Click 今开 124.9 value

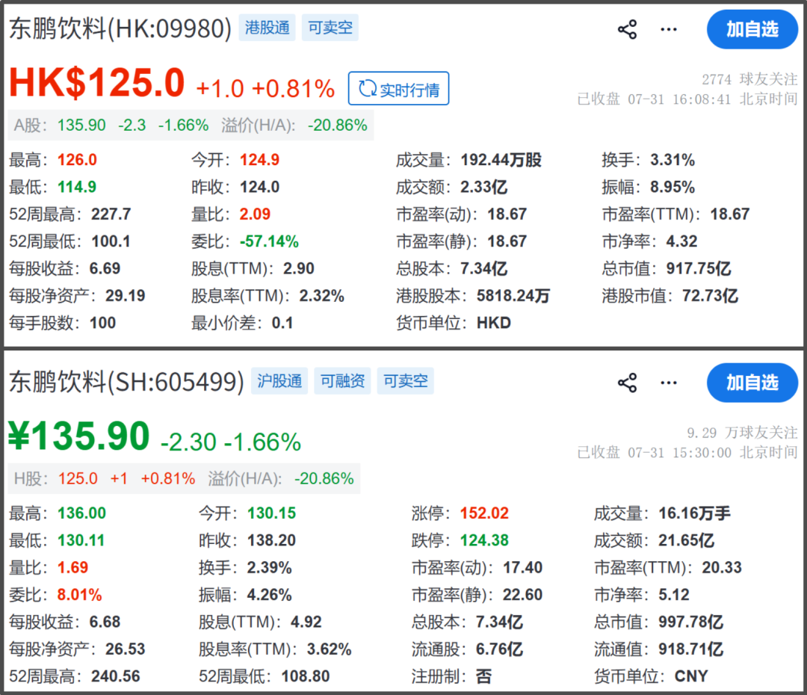tap(259, 160)
